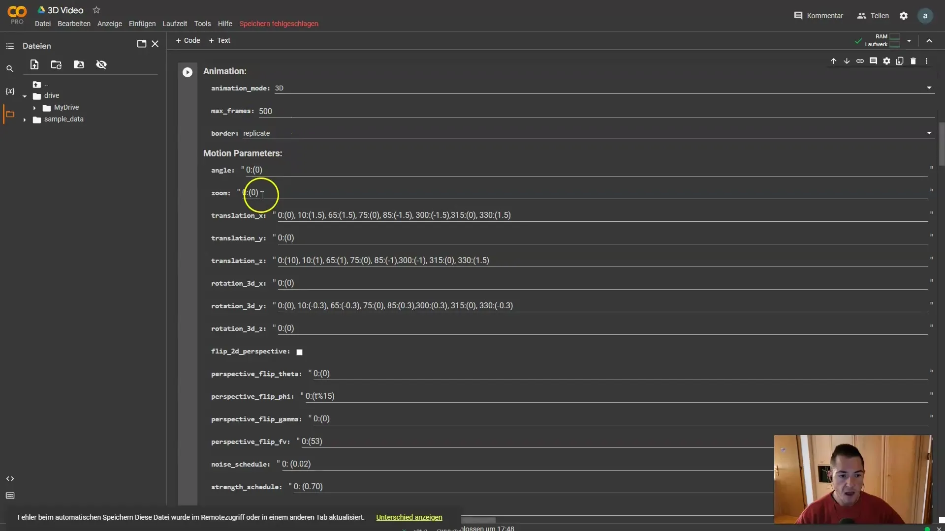The image size is (945, 531).
Task: Click the Teilen share button
Action: [x=873, y=16]
